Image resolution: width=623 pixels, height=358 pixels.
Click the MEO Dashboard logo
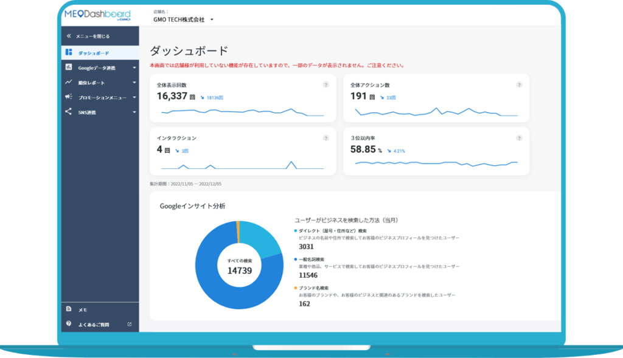click(97, 15)
